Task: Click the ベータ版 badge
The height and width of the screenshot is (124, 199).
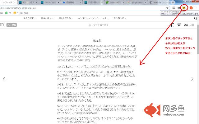Action: (x=12, y=25)
